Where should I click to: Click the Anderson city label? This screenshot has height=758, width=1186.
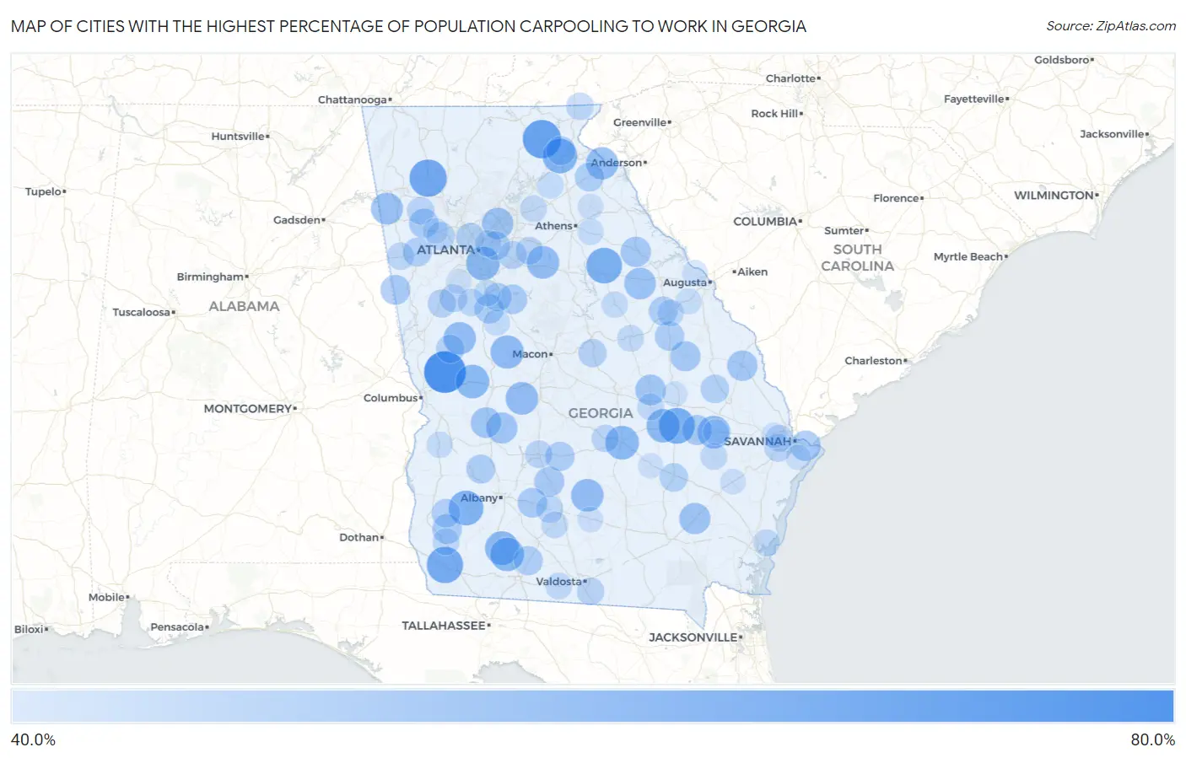click(616, 163)
